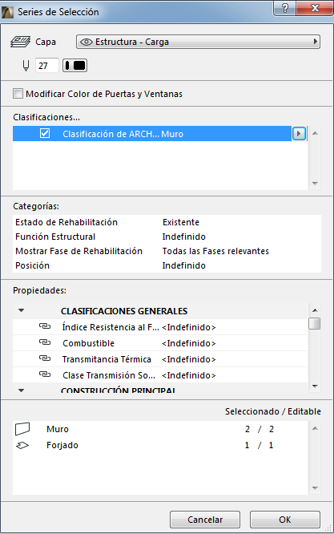The image size is (334, 534).
Task: Click up arrow of selection list scrollbar
Action: (315, 428)
